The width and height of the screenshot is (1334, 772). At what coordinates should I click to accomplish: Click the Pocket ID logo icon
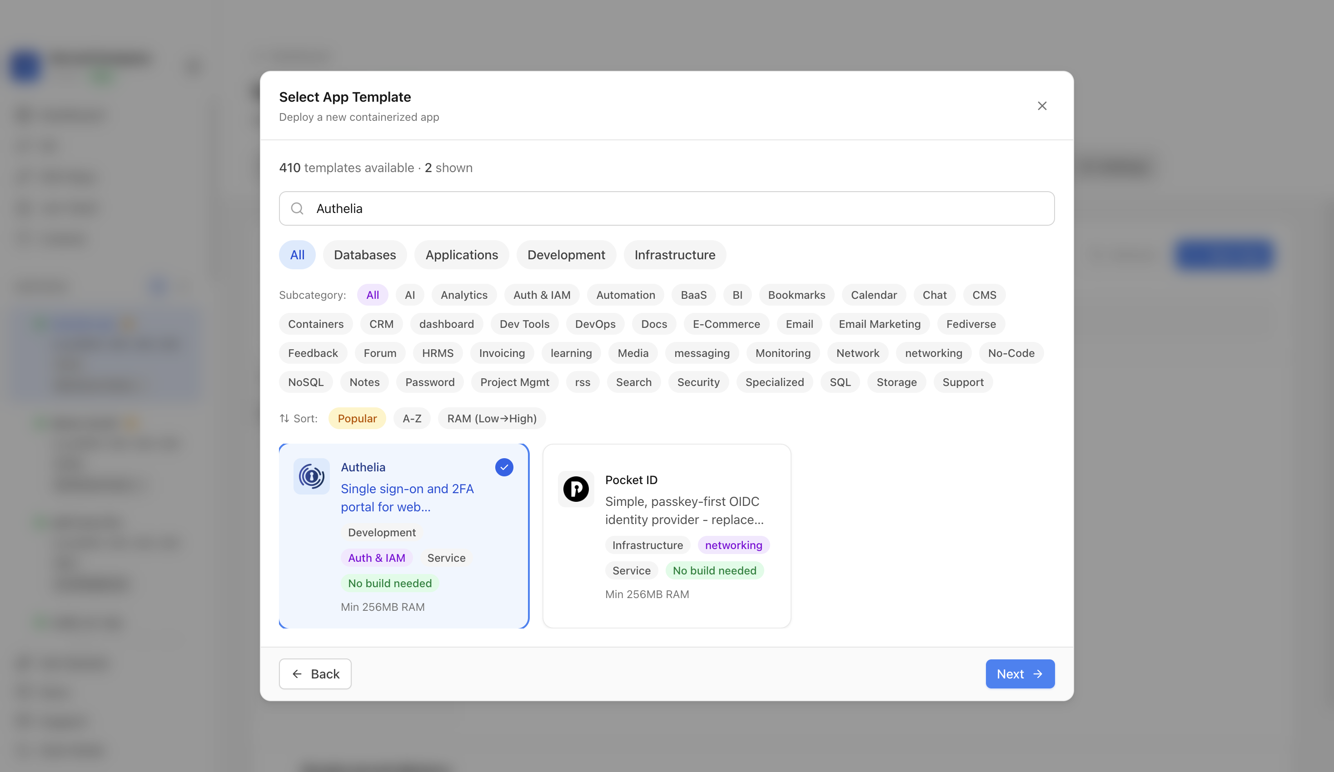(x=576, y=489)
